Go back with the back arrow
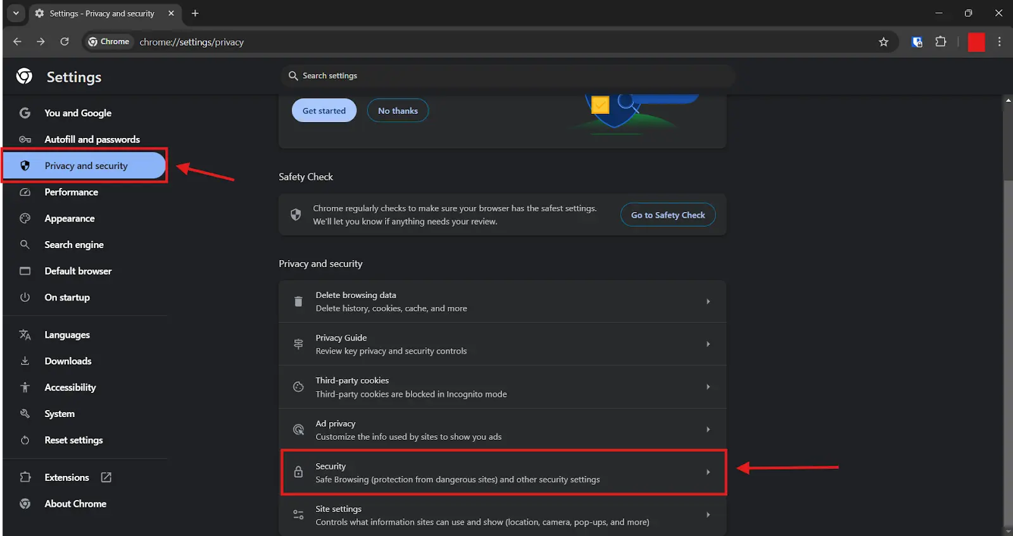The width and height of the screenshot is (1013, 536). 17,42
